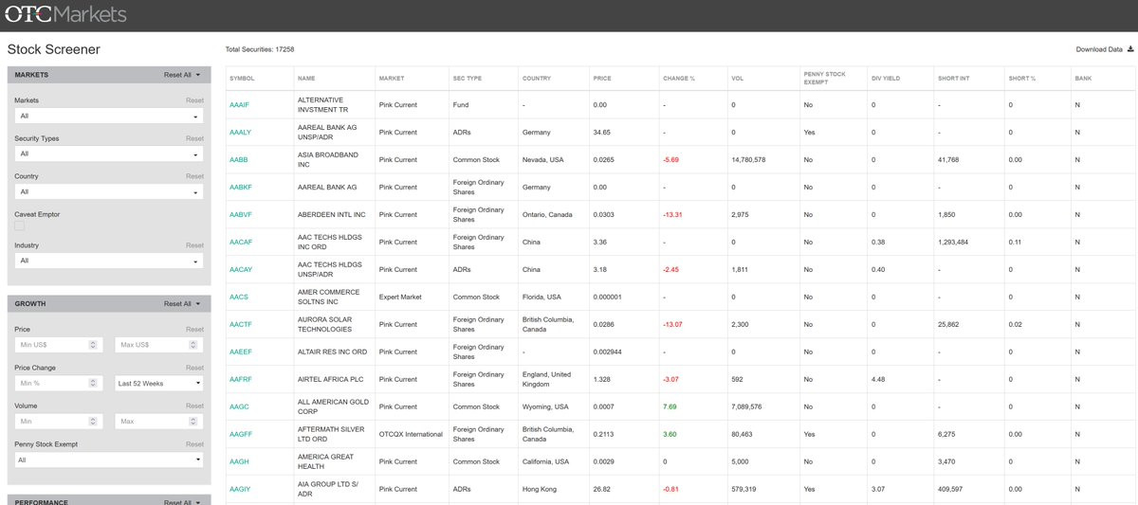1138x505 pixels.
Task: Reset the Industry filter
Action: [194, 245]
